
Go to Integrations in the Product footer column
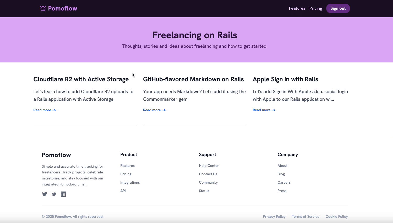coord(130,182)
